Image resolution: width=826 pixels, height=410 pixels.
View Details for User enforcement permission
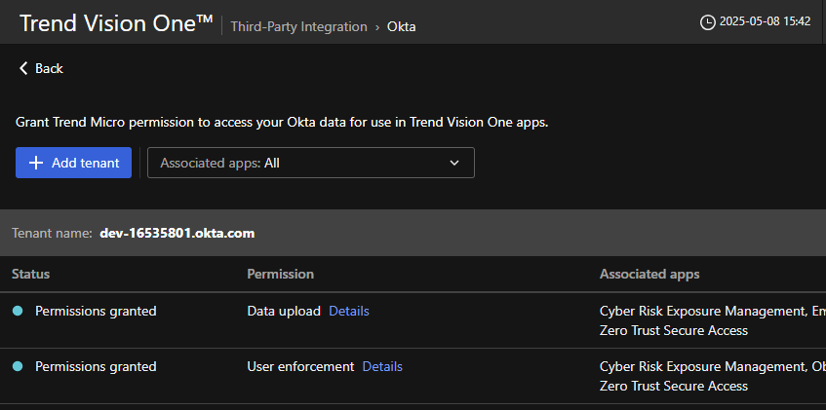(382, 366)
